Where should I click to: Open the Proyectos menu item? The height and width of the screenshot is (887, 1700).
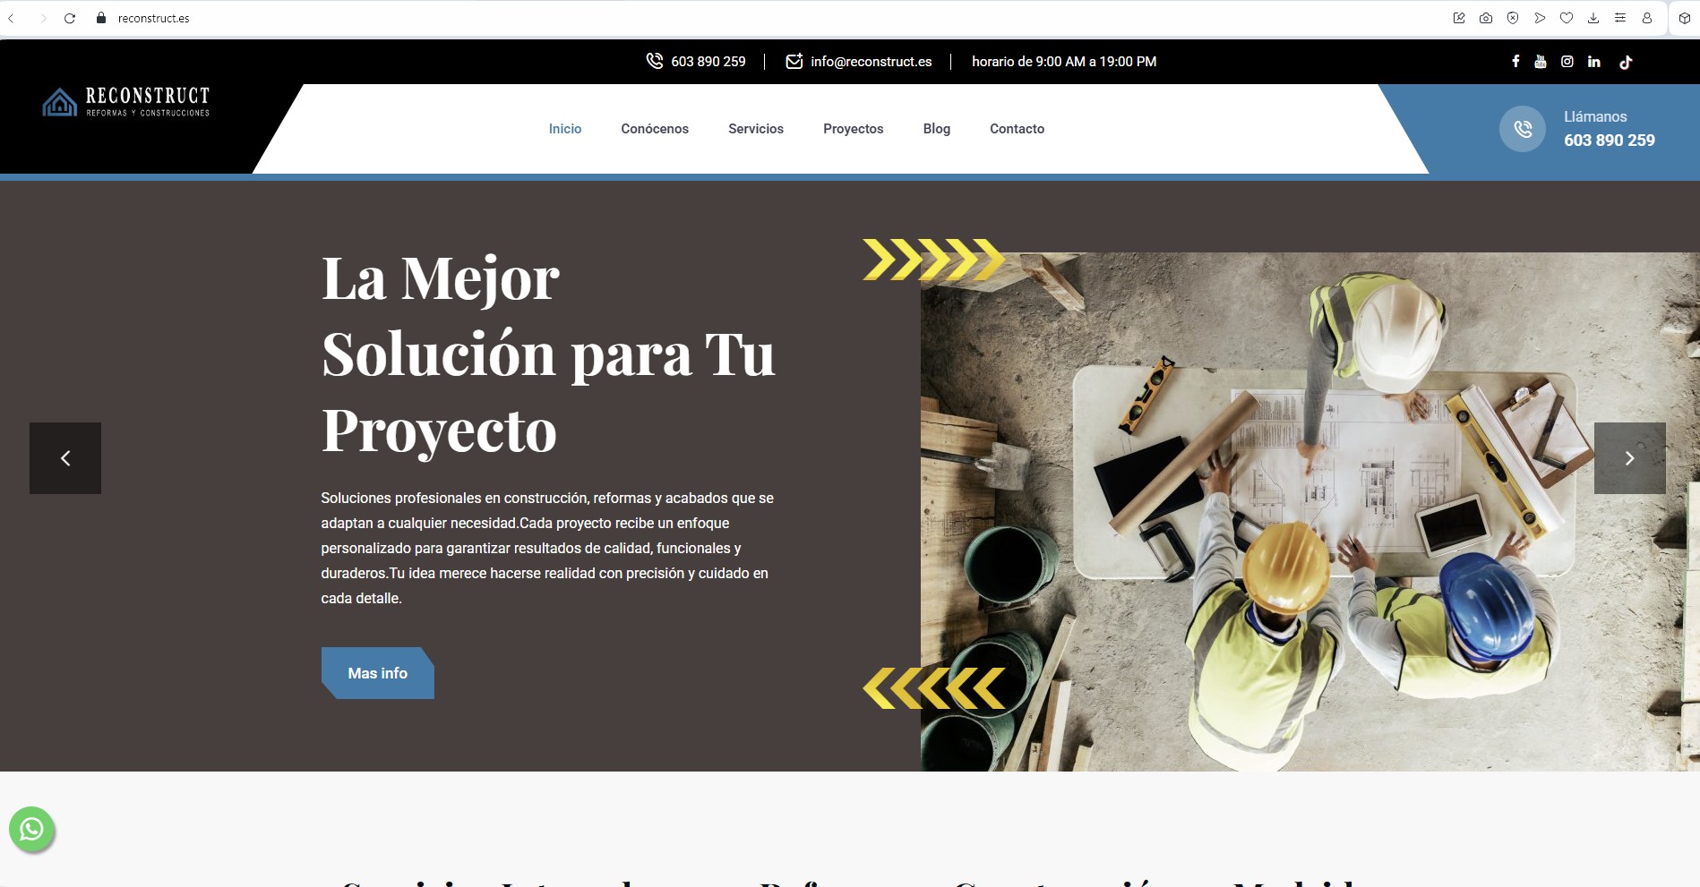coord(854,129)
